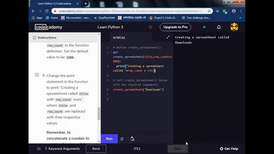Click the Learn Python 3 course title
Viewport: 274px width, 154px height.
coord(110,27)
